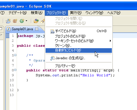
Task: Open プロパティー(P) project properties
Action: (79, 66)
